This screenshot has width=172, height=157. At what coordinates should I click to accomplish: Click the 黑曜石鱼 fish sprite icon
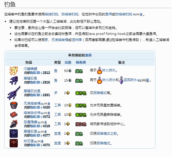(14, 80)
